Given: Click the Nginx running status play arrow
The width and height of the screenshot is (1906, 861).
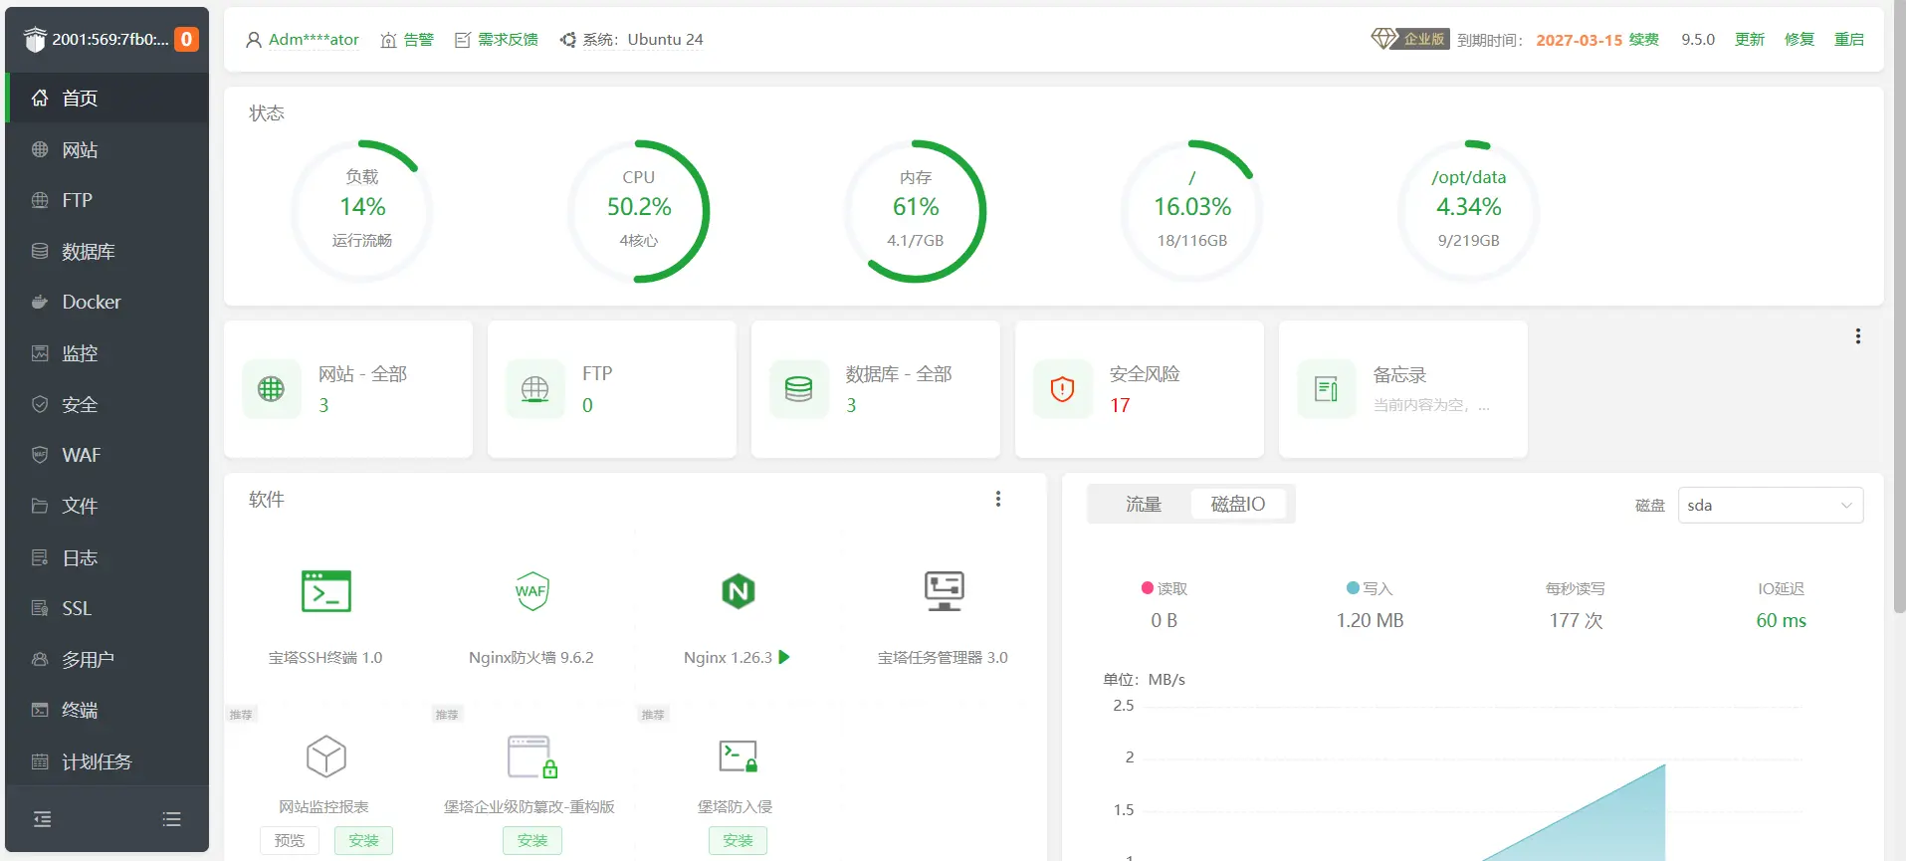Looking at the screenshot, I should [x=784, y=657].
